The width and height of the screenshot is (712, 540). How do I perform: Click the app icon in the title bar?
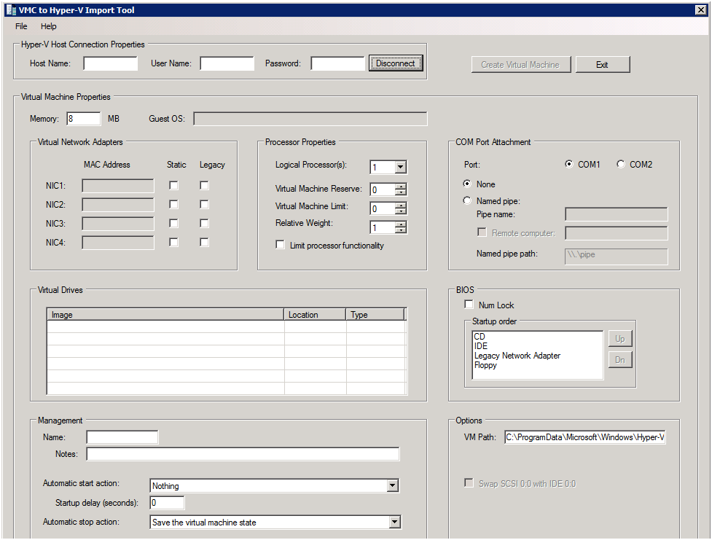[x=12, y=10]
